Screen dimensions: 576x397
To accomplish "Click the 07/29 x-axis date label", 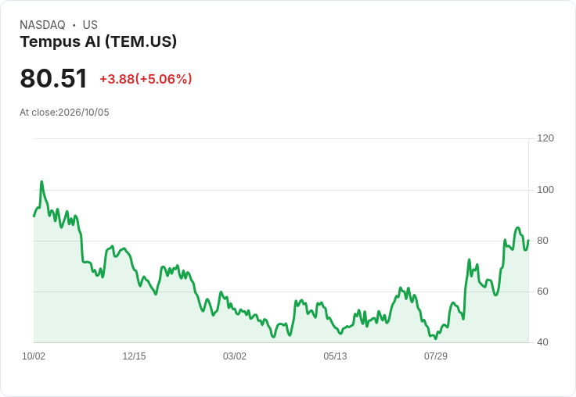I will click(x=436, y=356).
